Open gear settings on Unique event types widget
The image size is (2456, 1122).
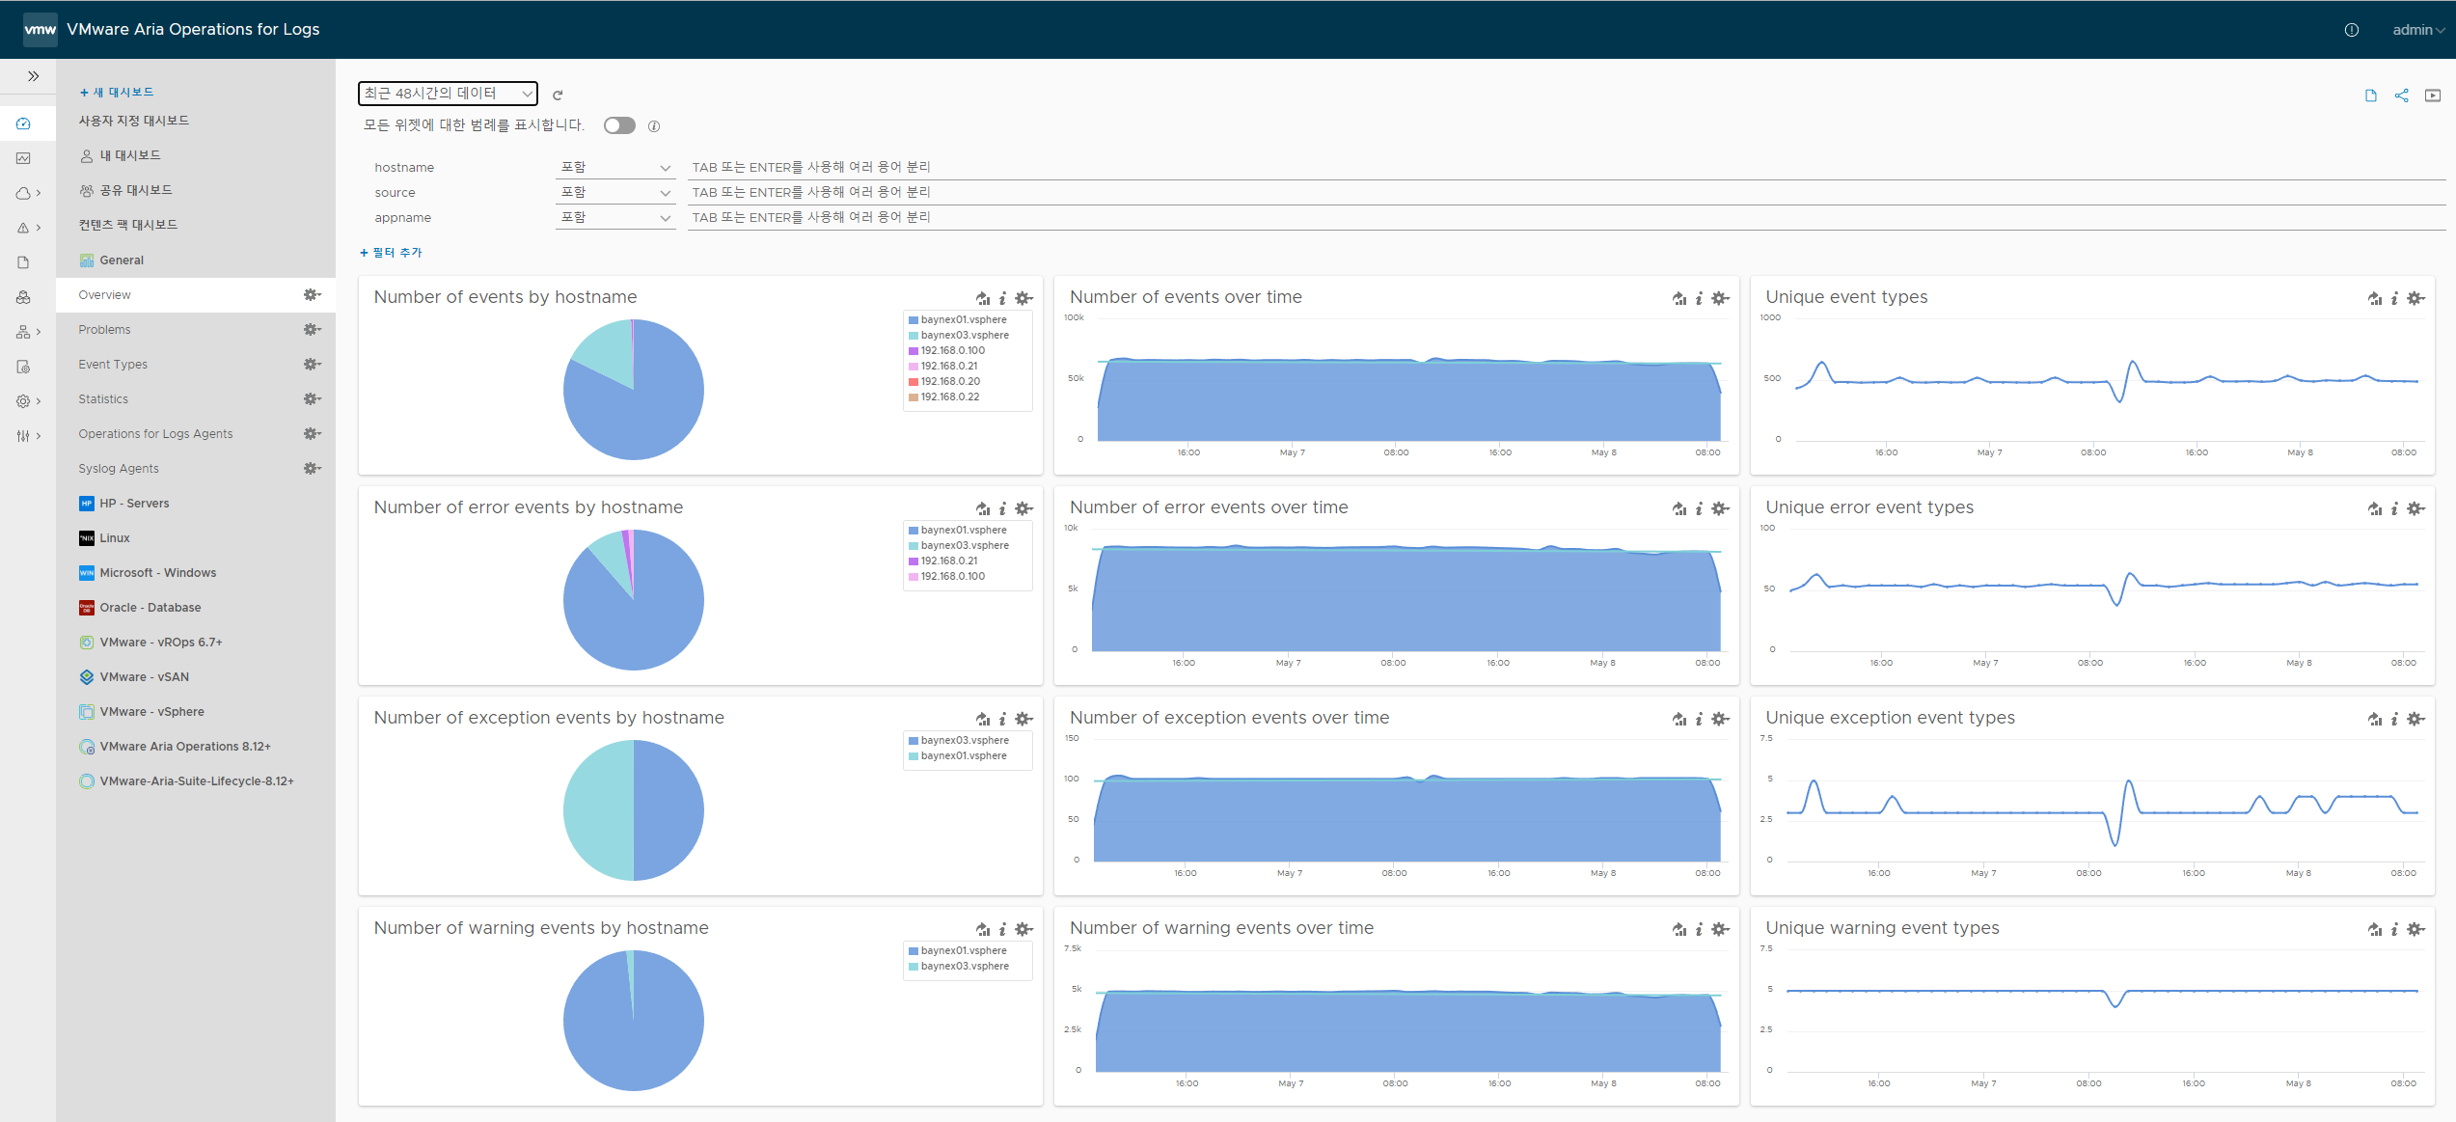coord(2415,298)
